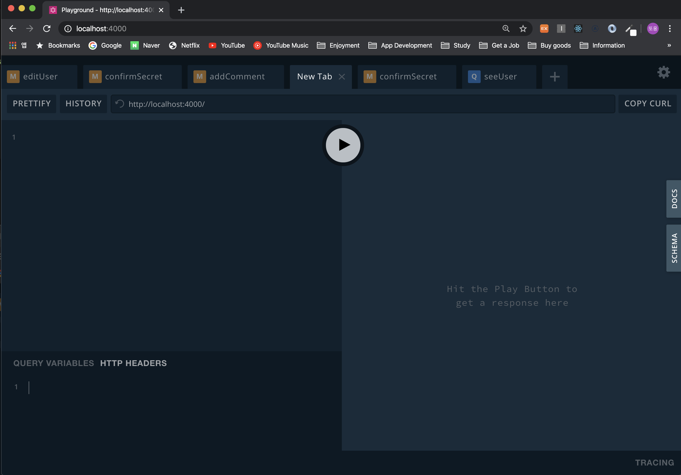Open the blue circular extension icon
Viewport: 681px width, 475px height.
pos(612,28)
